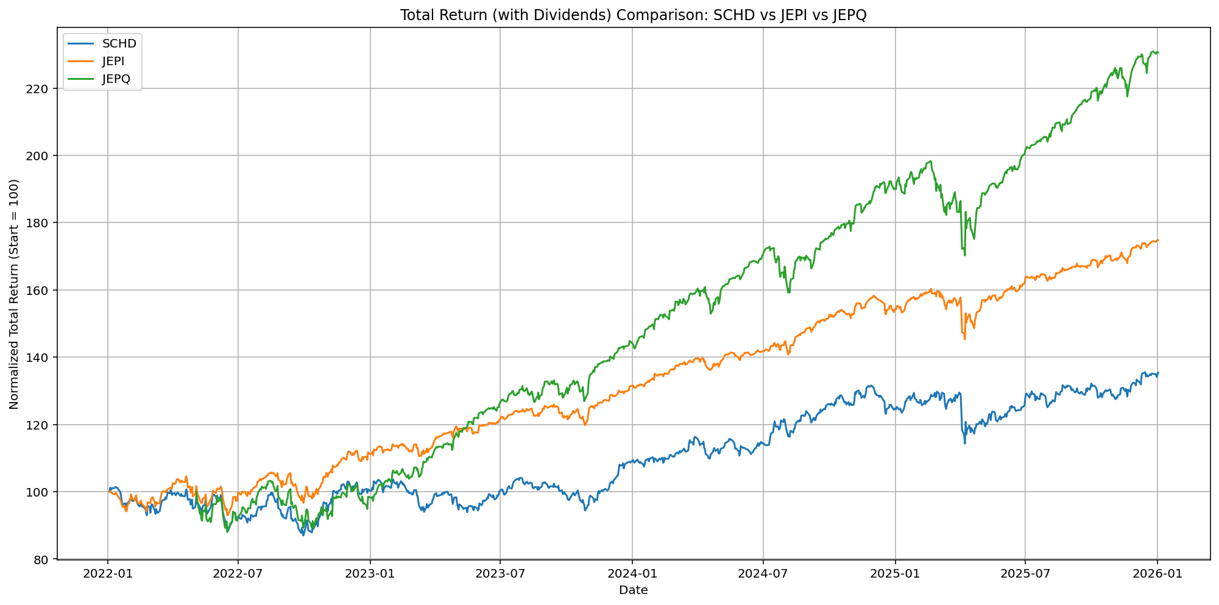Click the 2025-01 x-axis tick label

pos(896,573)
